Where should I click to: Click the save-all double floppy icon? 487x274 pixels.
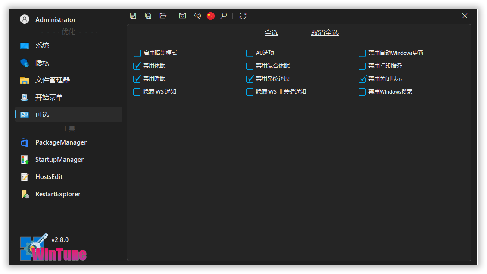coord(148,16)
